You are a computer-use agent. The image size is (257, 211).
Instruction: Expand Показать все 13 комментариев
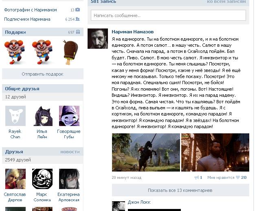coord(180,190)
